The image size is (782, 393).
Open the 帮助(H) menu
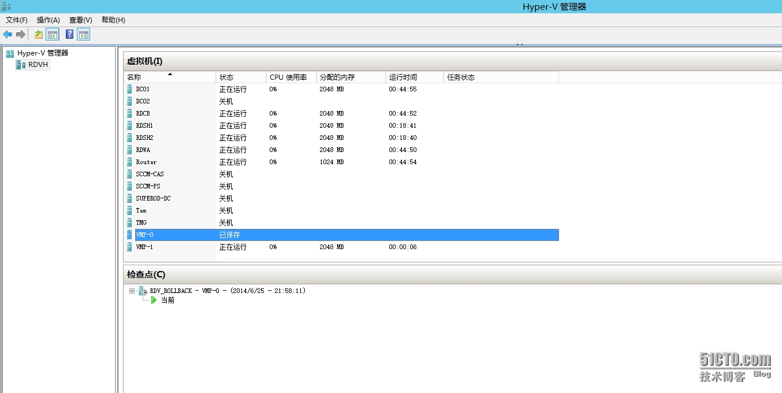(x=113, y=20)
